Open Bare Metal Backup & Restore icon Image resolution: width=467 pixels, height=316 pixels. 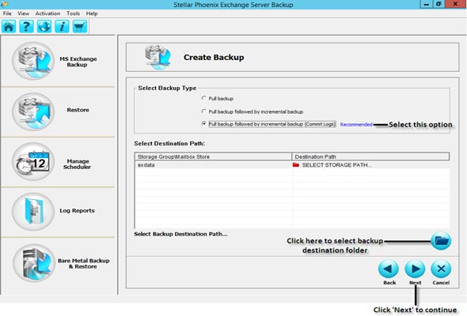tap(34, 263)
